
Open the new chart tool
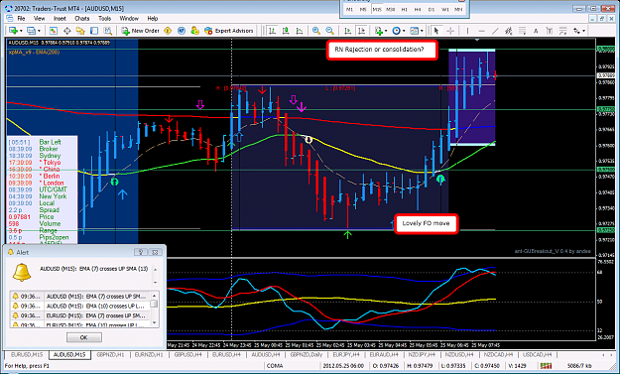pos(13,31)
